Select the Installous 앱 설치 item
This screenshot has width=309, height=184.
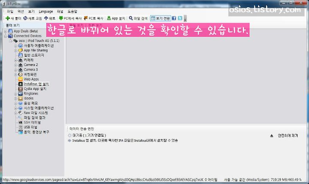[36, 84]
